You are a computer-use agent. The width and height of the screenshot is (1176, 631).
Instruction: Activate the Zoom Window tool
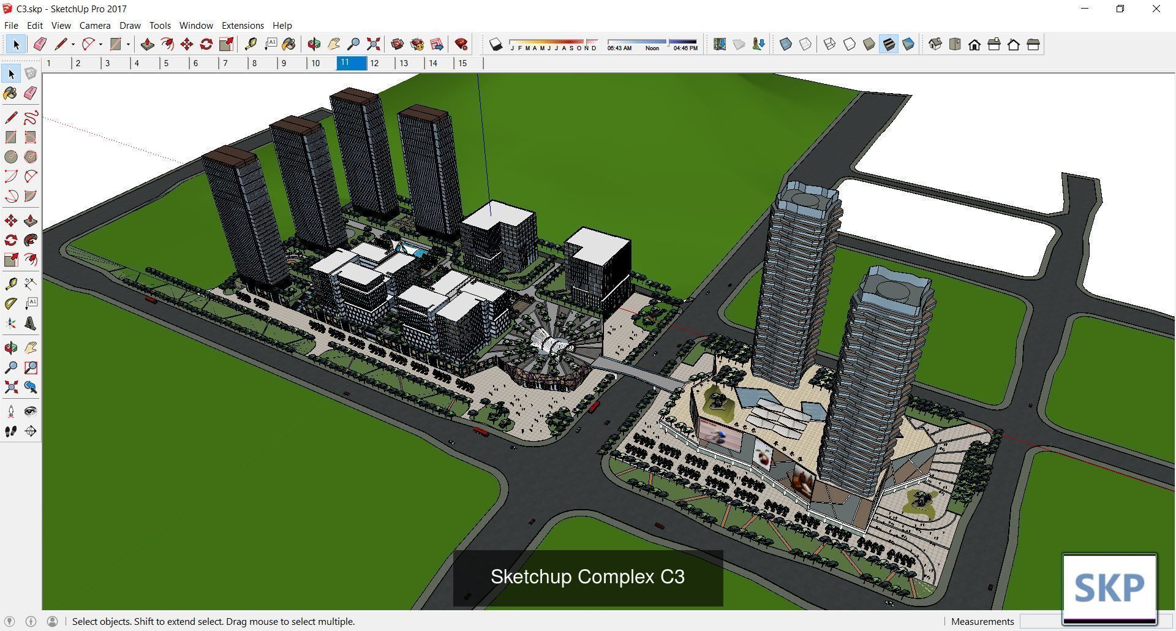coord(31,368)
